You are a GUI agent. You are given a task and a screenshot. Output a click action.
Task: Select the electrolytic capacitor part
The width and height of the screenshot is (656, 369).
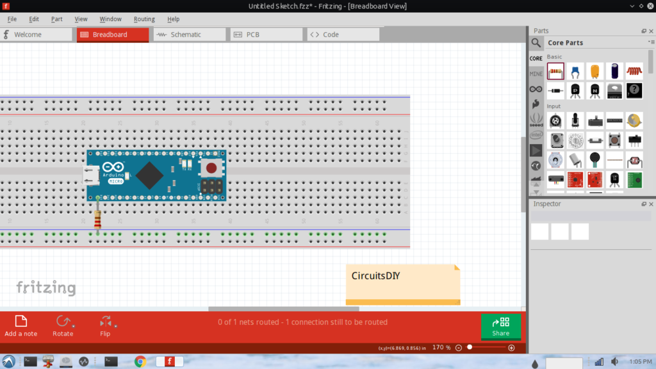click(x=614, y=72)
